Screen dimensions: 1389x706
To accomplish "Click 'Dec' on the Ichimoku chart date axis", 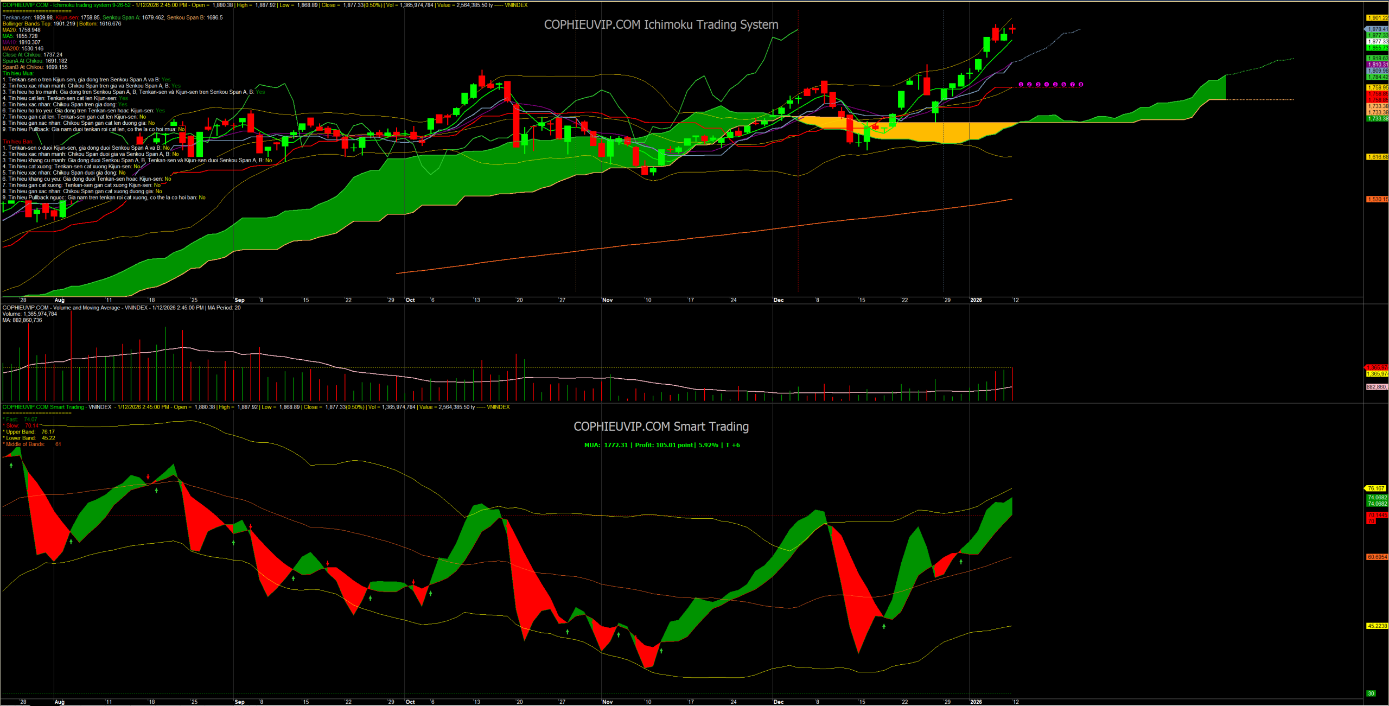I will tap(778, 300).
